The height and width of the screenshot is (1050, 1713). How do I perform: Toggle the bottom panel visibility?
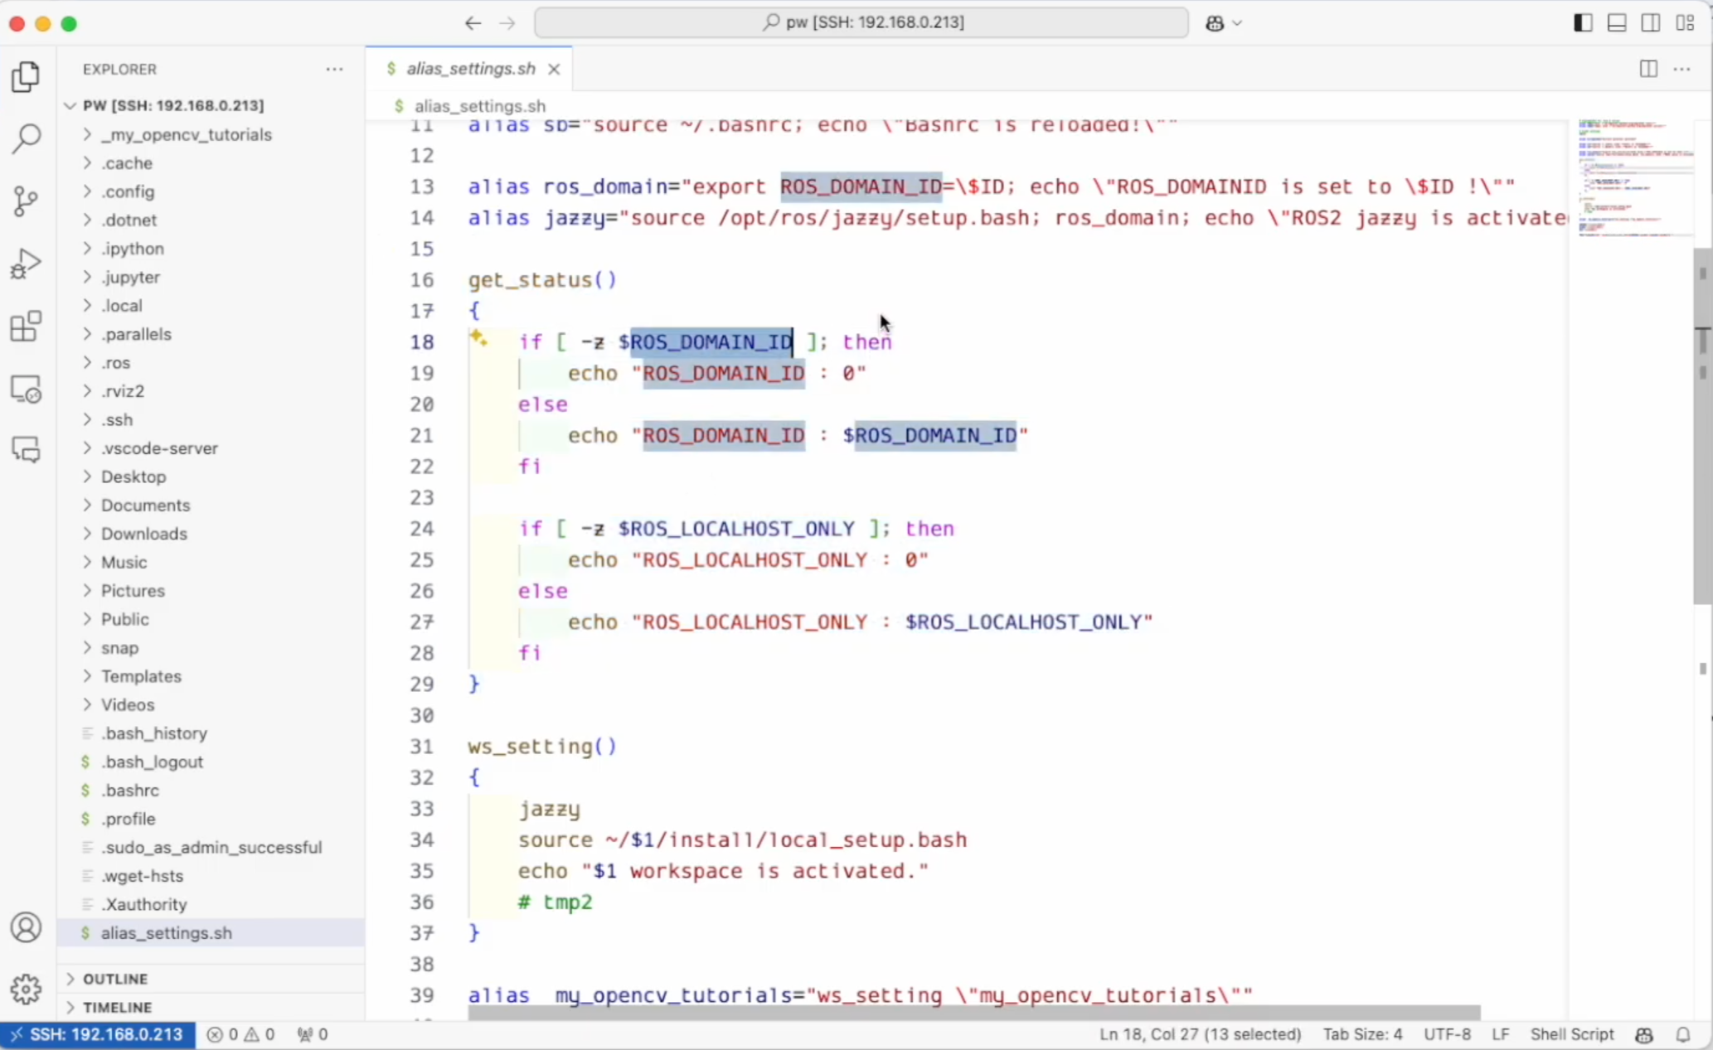(x=1616, y=23)
